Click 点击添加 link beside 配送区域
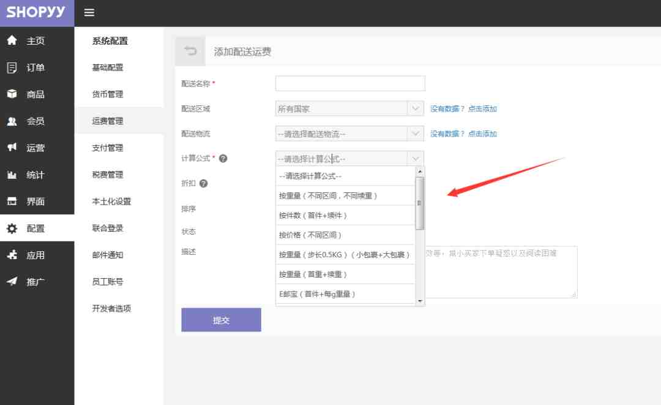The height and width of the screenshot is (405, 661). pyautogui.click(x=482, y=109)
